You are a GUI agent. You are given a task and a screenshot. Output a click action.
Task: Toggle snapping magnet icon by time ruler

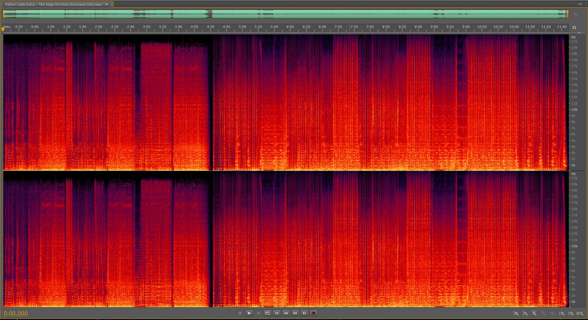(x=574, y=27)
